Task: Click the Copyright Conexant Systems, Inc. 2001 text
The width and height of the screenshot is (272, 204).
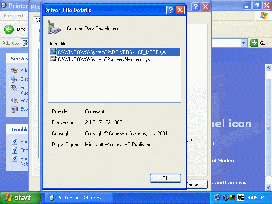Action: click(x=126, y=133)
